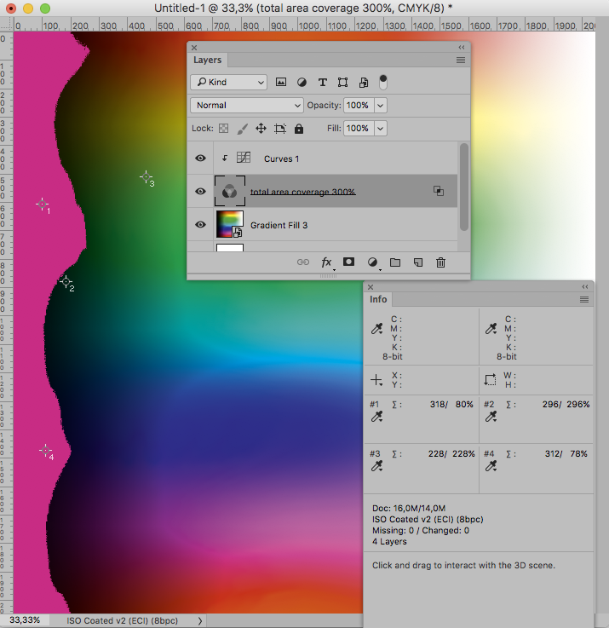Filter layers by shape layers icon
Image resolution: width=609 pixels, height=628 pixels.
pyautogui.click(x=342, y=82)
